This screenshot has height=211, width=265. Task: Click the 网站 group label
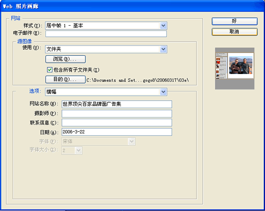click(x=15, y=18)
